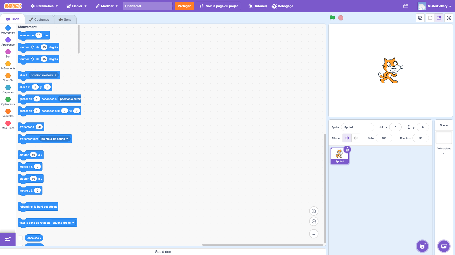Select Contrôle block category
Viewport: 455px width, 255px height.
pyautogui.click(x=8, y=77)
